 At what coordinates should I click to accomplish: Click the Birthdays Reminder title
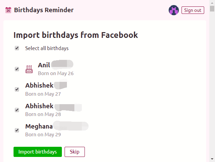[x=44, y=10]
